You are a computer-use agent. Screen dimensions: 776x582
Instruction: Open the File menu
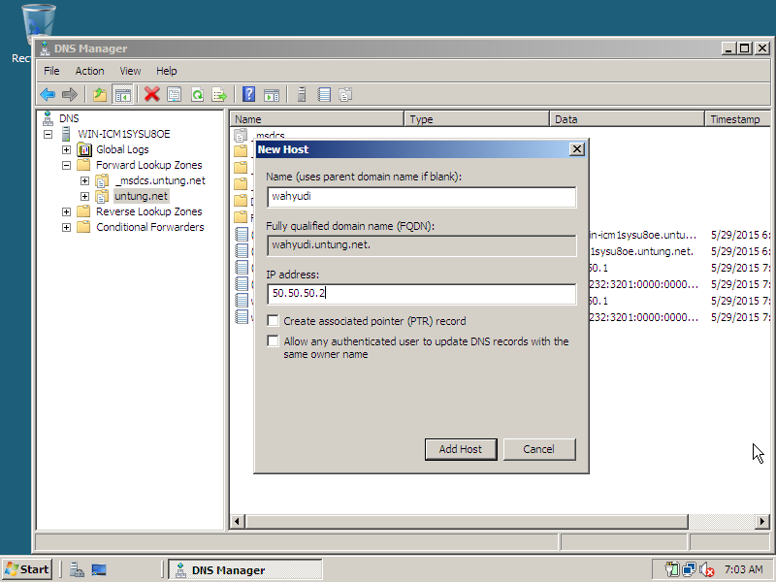tap(51, 71)
